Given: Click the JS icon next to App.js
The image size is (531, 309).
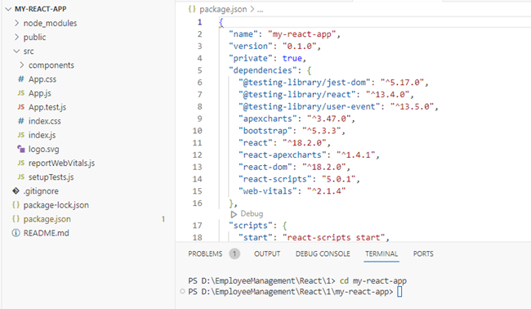Looking at the screenshot, I should (21, 93).
